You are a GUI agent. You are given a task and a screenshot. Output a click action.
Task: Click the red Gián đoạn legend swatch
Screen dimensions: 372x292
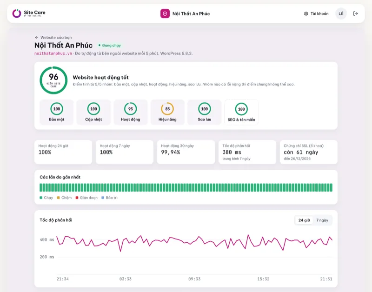(77, 198)
